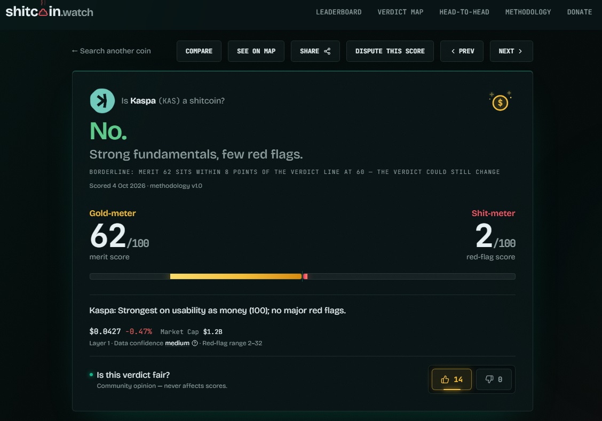
Task: Click the 'Is this verdict fair?' heading
Action: pyautogui.click(x=133, y=375)
